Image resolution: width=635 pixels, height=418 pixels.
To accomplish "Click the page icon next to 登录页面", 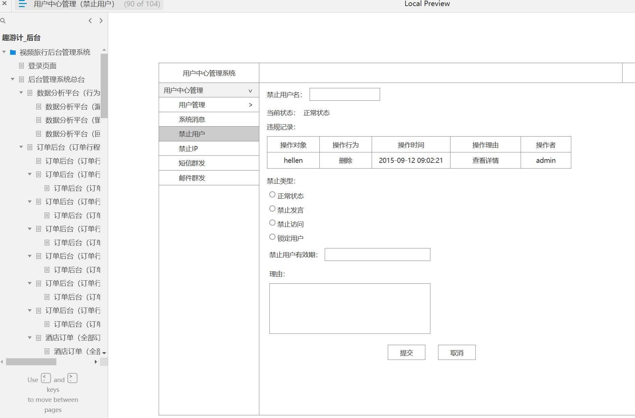I will (x=21, y=66).
